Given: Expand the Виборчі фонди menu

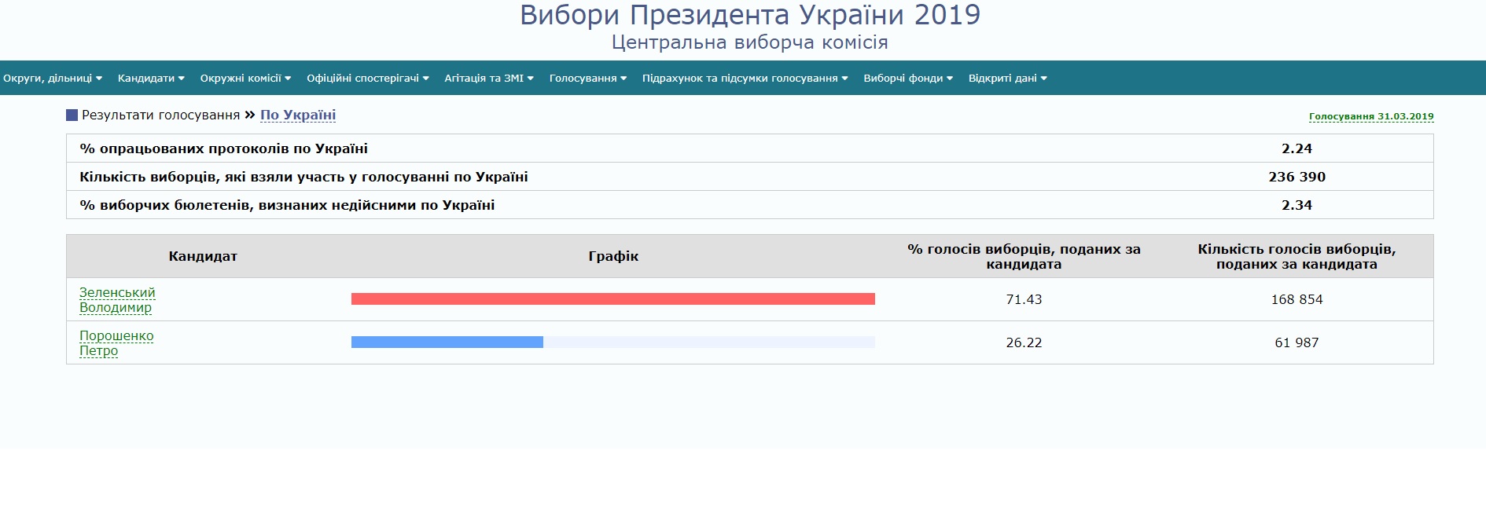Looking at the screenshot, I should click(x=907, y=79).
